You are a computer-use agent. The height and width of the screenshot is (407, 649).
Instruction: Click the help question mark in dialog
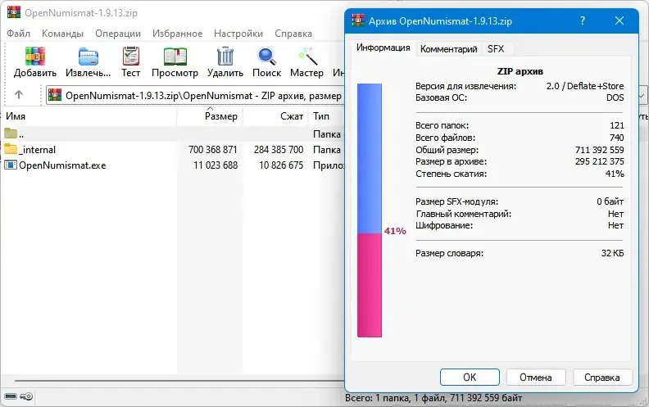click(583, 20)
